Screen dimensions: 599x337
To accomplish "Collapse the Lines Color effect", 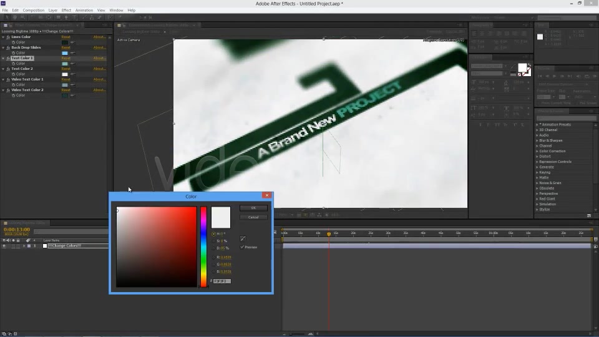I will (4, 37).
